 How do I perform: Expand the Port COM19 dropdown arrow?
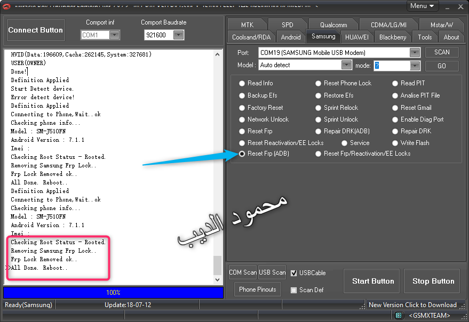415,53
